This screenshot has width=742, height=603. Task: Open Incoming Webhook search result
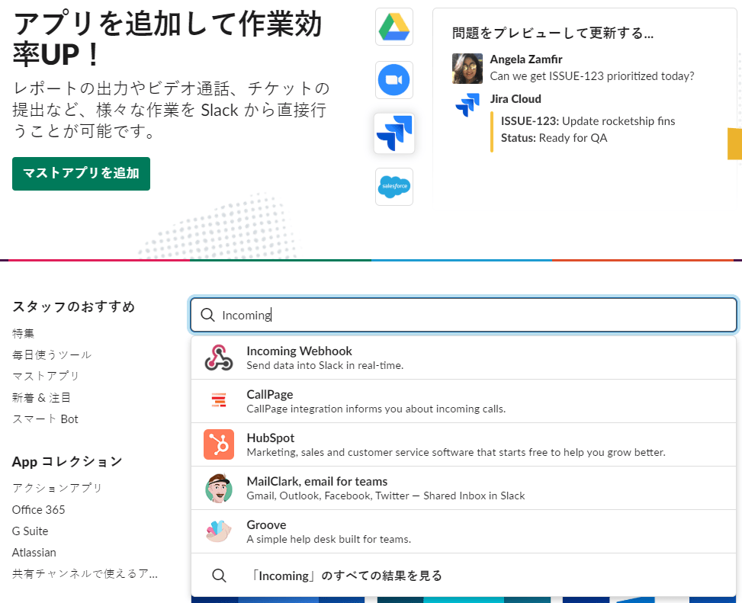[x=464, y=358]
